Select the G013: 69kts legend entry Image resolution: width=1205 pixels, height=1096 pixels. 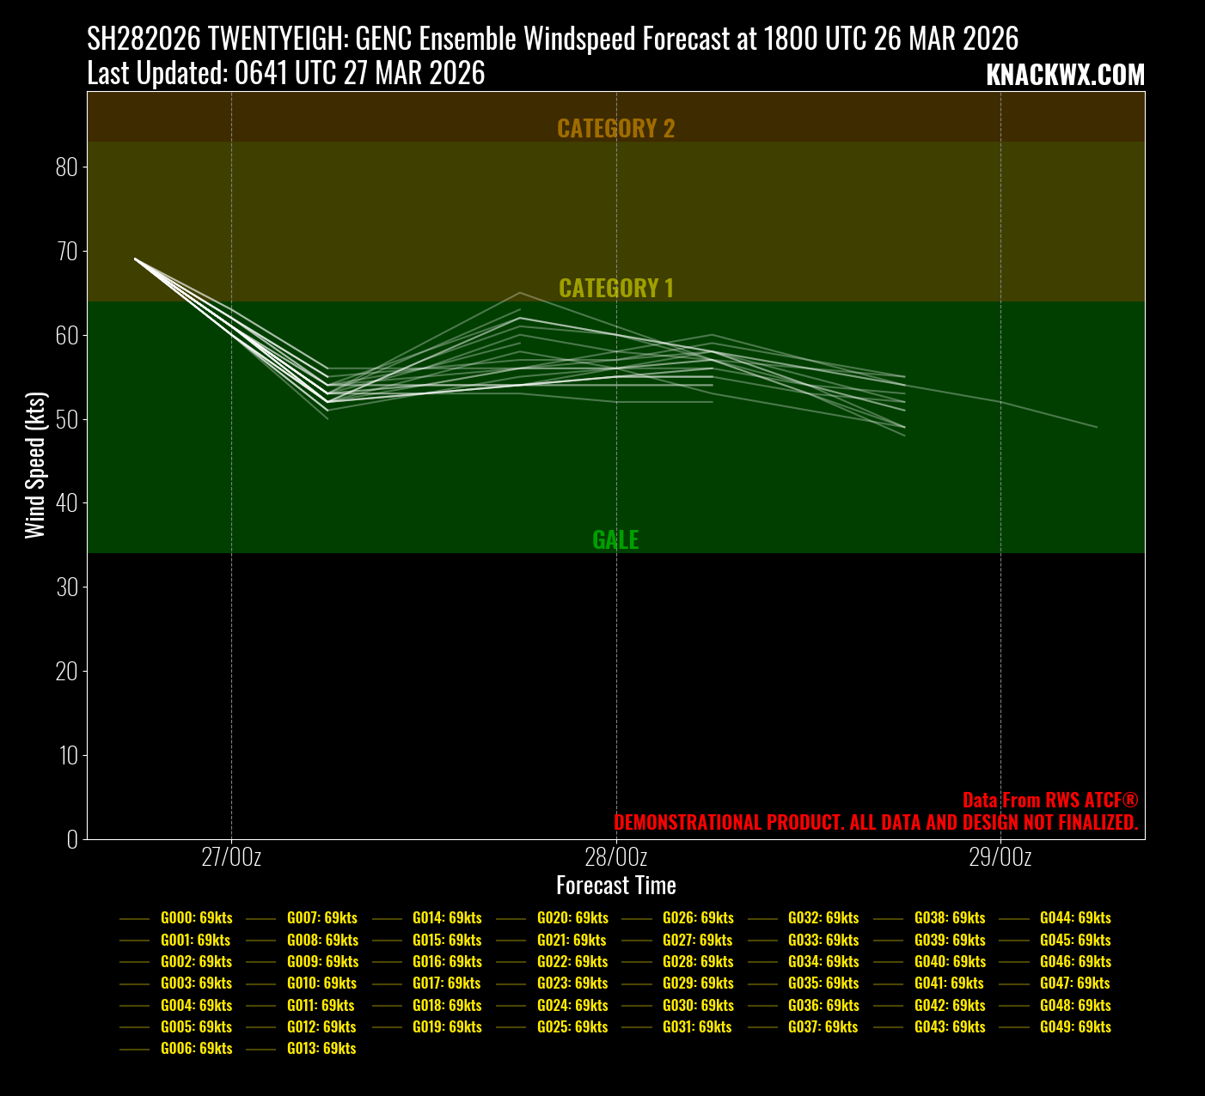coord(321,1049)
